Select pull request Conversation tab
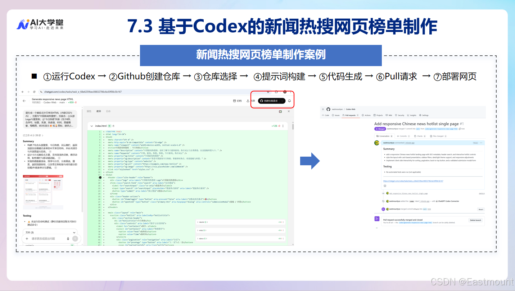The image size is (515, 291). [x=384, y=136]
